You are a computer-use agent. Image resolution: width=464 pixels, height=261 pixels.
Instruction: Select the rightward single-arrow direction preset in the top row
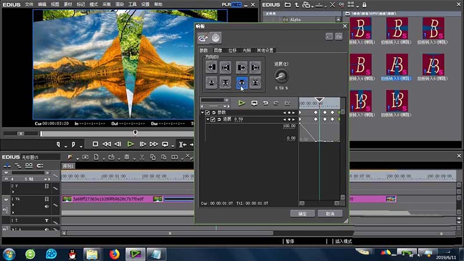point(241,67)
